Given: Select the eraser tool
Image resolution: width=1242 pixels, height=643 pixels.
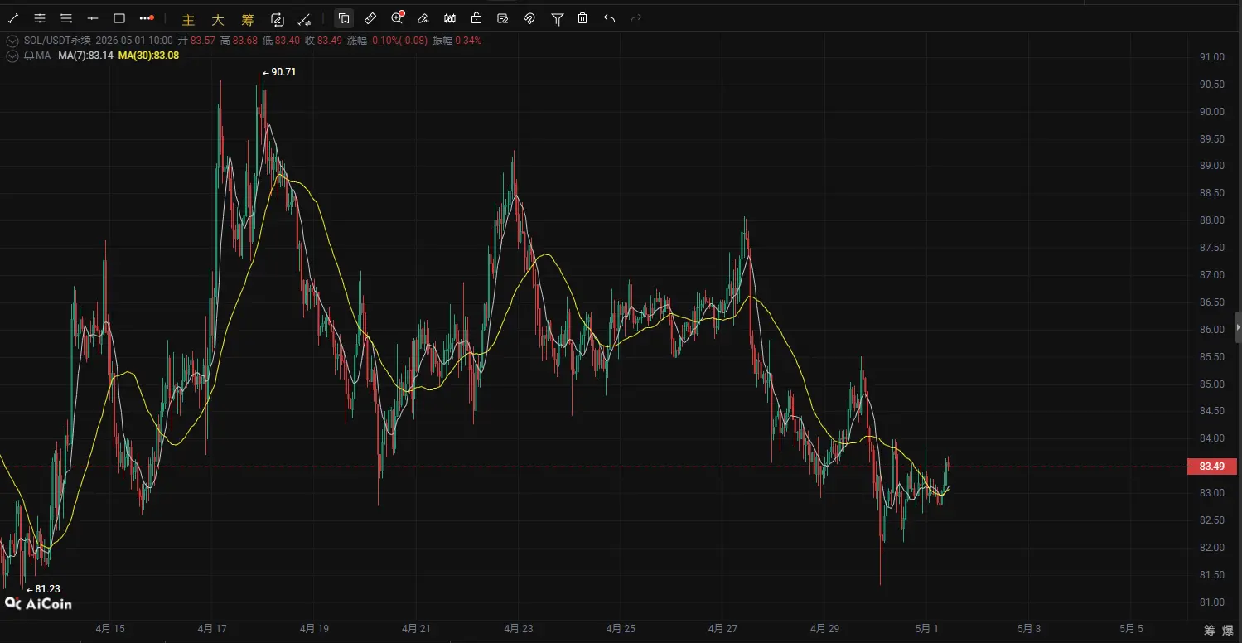Looking at the screenshot, I should click(423, 18).
